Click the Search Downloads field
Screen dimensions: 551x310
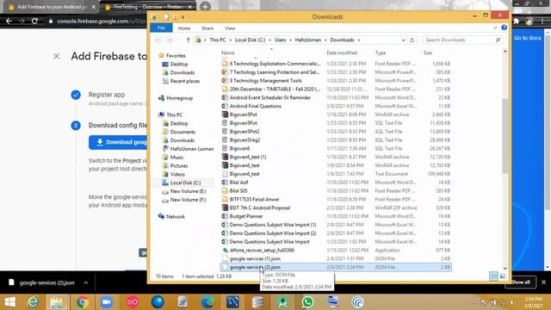462,40
